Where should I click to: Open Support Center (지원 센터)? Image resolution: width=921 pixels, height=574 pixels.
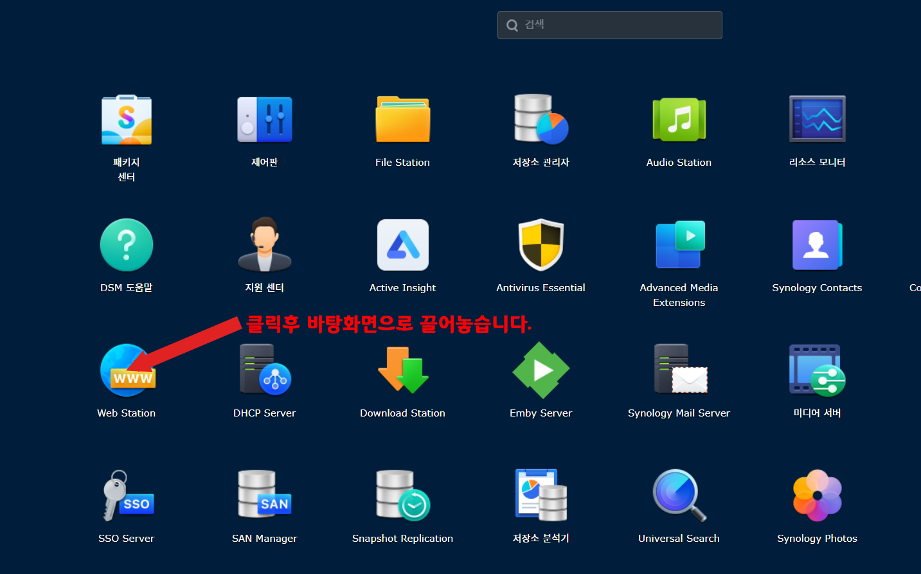[265, 244]
